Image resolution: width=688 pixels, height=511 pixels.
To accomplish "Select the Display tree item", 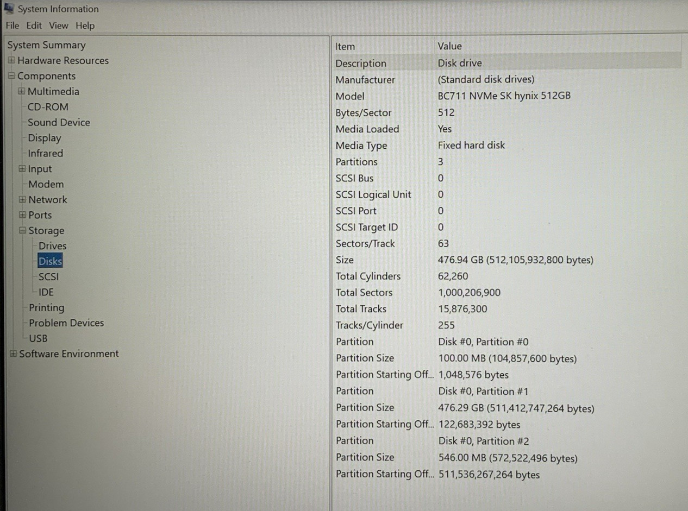I will 45,138.
